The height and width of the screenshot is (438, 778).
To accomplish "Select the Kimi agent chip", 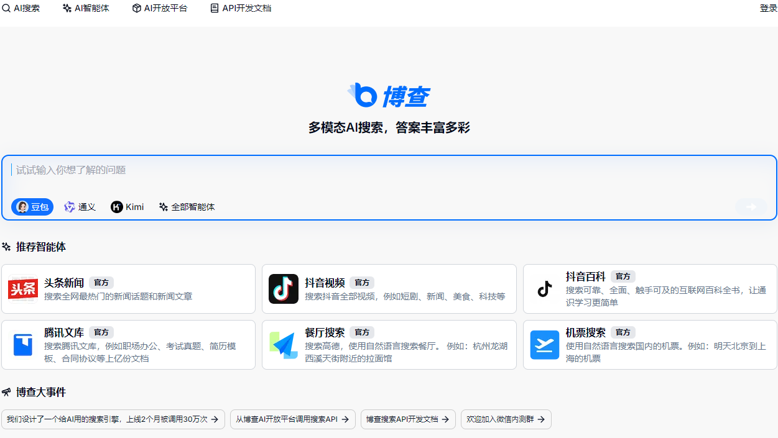I will [127, 207].
